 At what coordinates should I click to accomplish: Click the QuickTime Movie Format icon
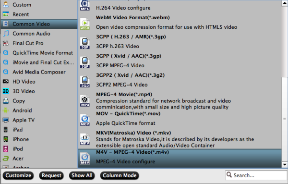pos(6,53)
